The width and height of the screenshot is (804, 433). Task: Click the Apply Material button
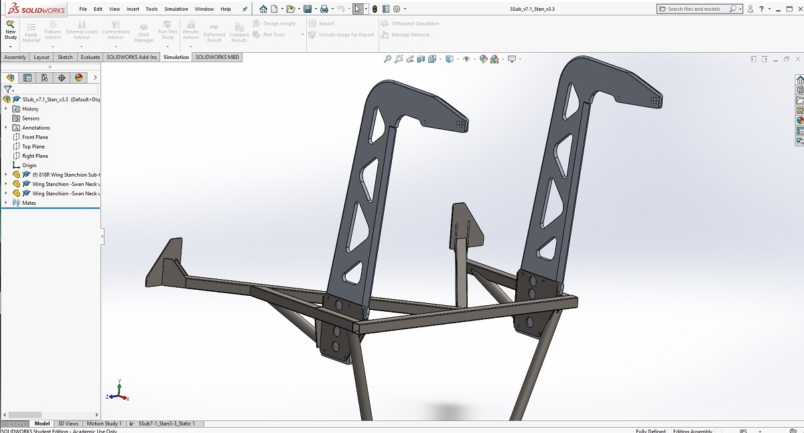pyautogui.click(x=31, y=34)
